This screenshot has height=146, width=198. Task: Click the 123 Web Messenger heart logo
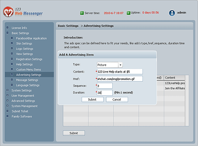(x=8, y=12)
